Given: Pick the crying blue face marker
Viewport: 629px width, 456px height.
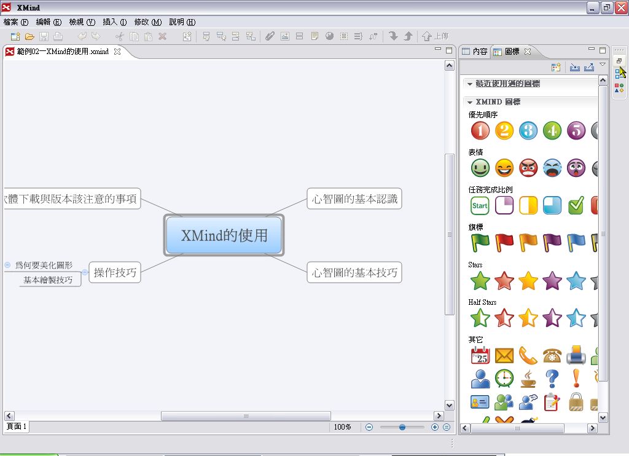Looking at the screenshot, I should (x=552, y=168).
